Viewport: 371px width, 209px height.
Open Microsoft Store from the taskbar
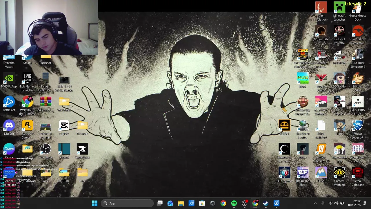[202, 203]
